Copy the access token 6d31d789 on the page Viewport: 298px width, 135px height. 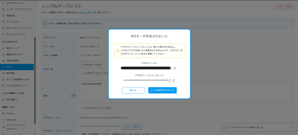click(126, 118)
